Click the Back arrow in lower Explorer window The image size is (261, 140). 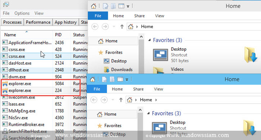94,100
